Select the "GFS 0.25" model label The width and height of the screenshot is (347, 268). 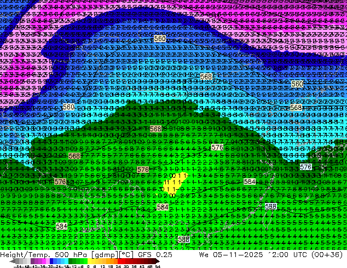(155, 254)
